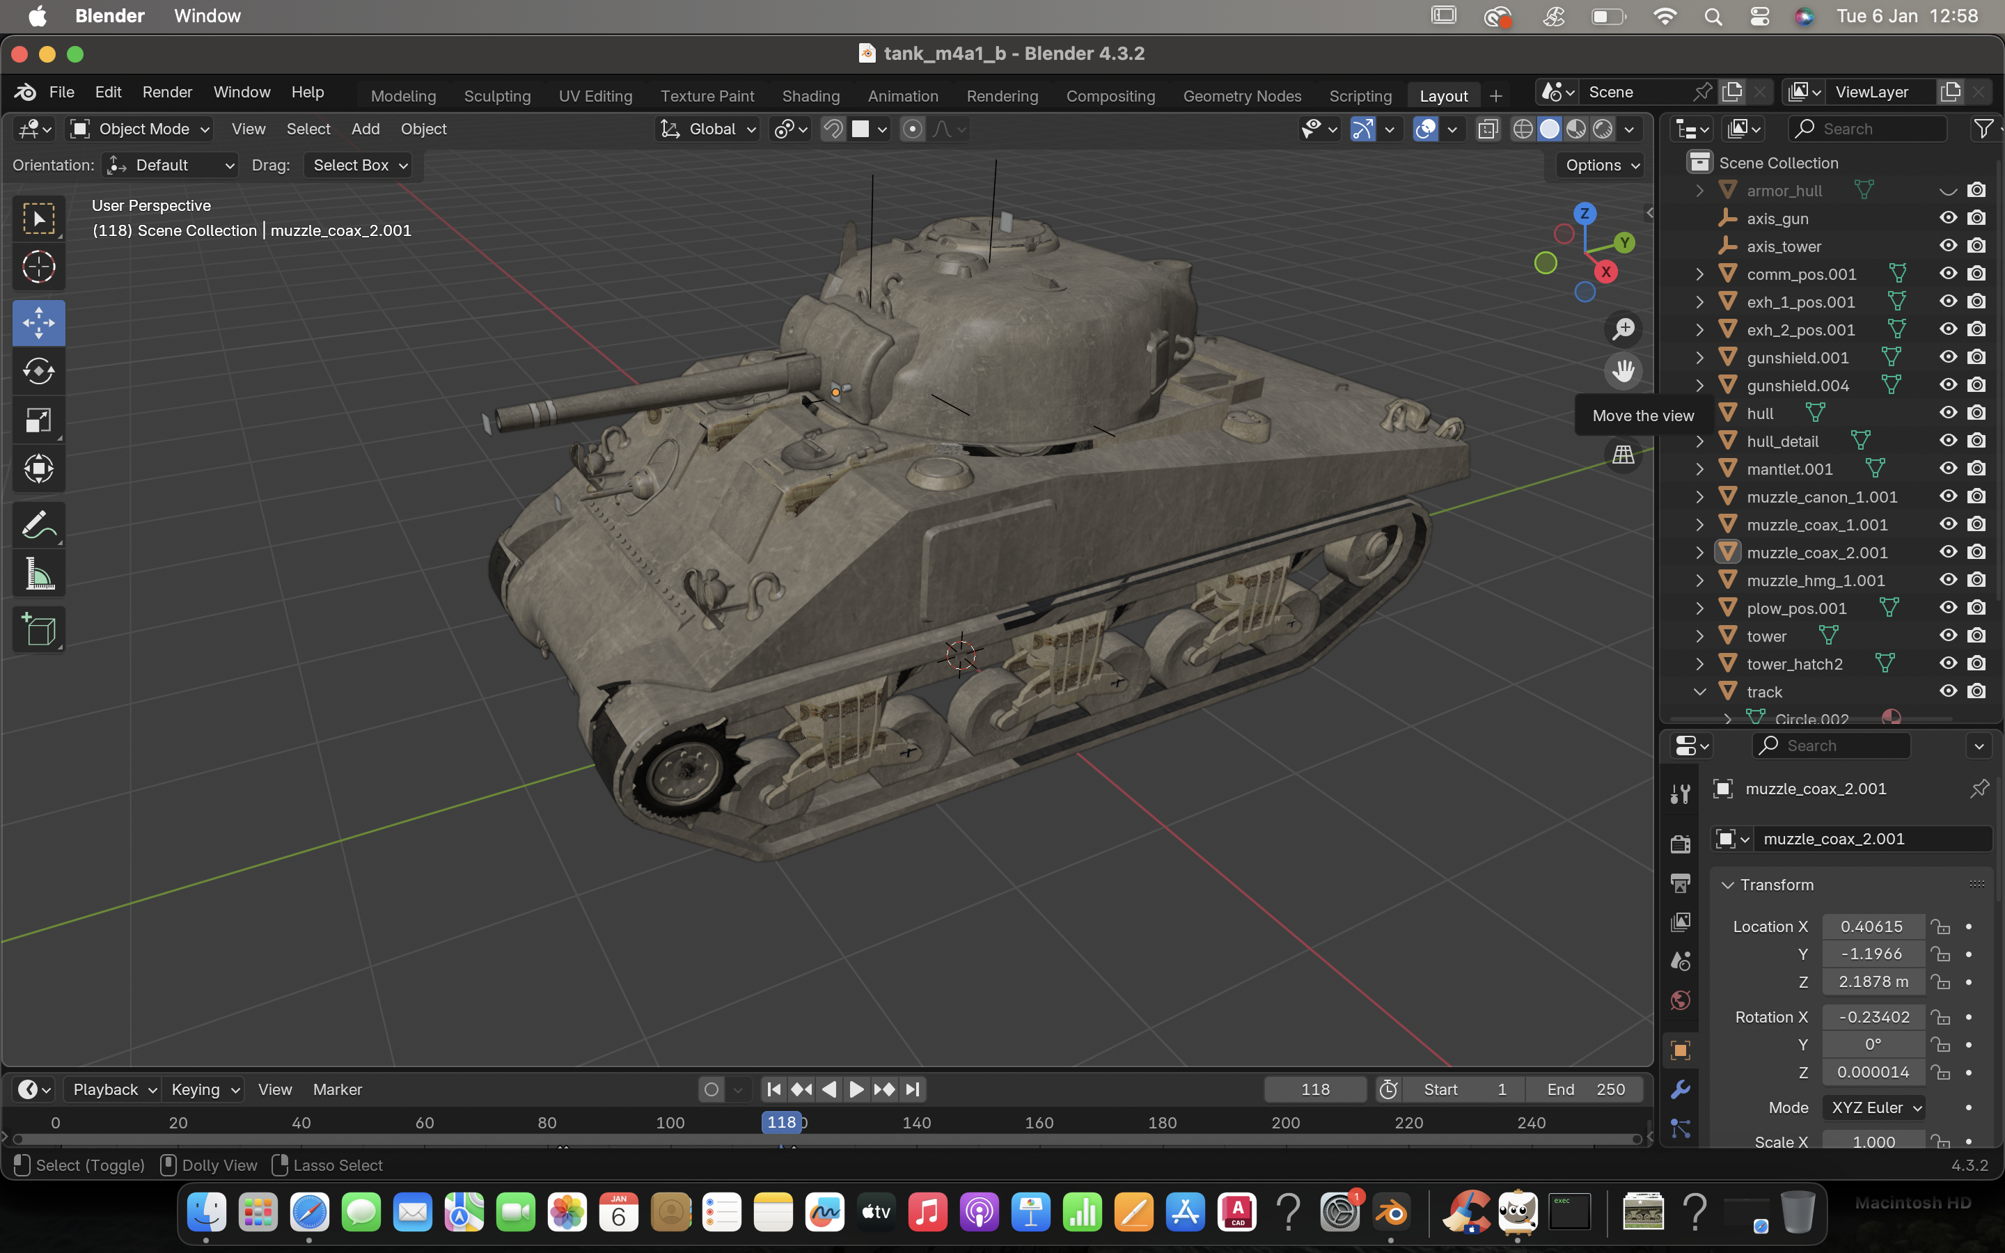Open the Add menu in viewport header
The image size is (2005, 1253).
pyautogui.click(x=365, y=129)
